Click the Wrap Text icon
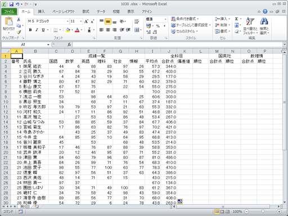Viewport: 288px width, 216px height. pos(137,21)
